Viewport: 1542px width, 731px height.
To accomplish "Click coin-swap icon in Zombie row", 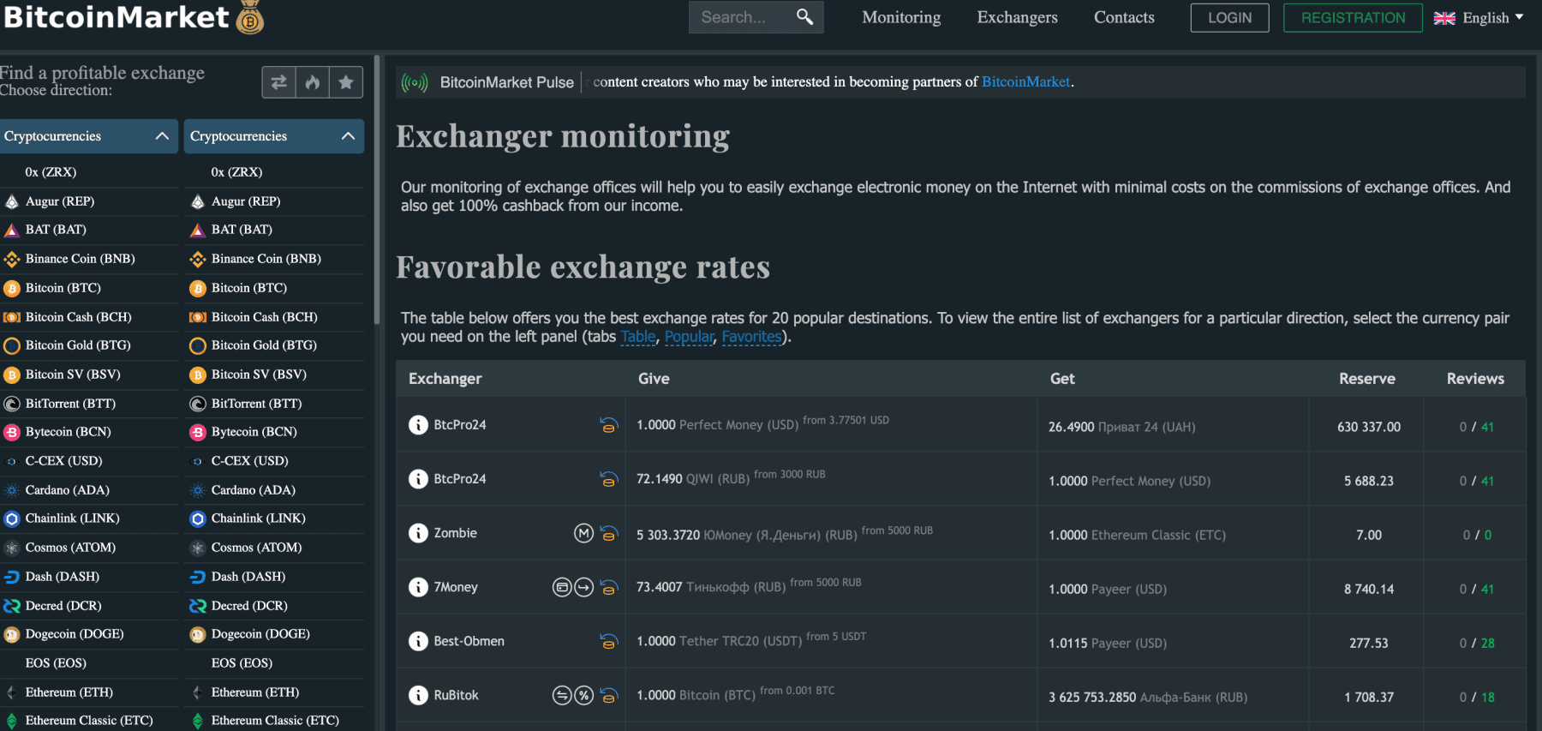I will tap(609, 534).
